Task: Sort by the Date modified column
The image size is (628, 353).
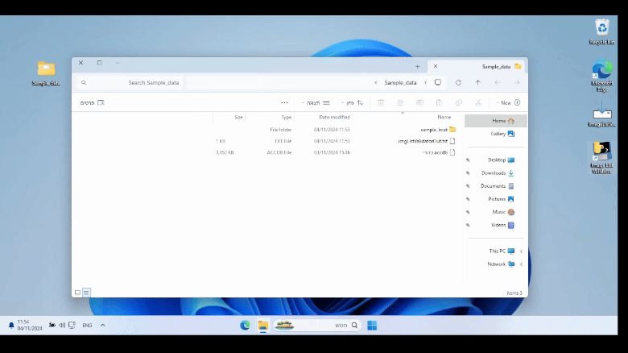Action: tap(334, 117)
